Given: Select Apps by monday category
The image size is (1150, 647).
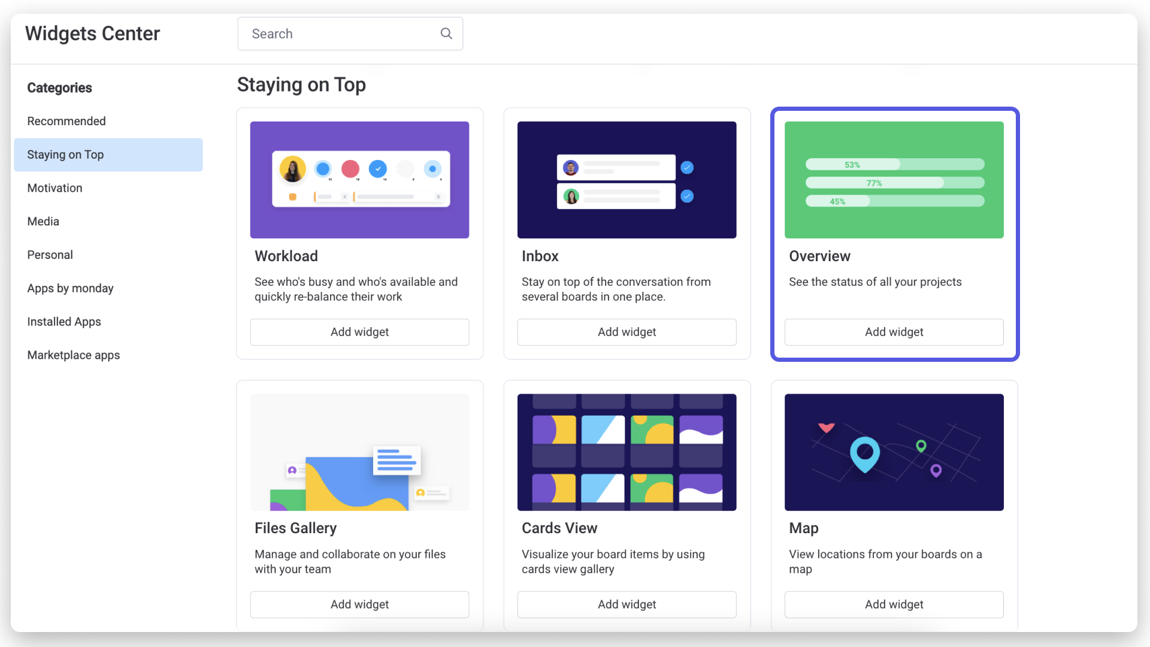Looking at the screenshot, I should click(x=71, y=288).
